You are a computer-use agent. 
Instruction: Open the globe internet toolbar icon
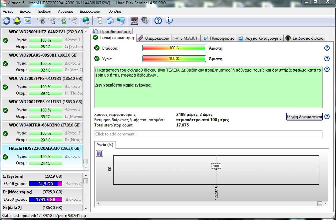86,21
